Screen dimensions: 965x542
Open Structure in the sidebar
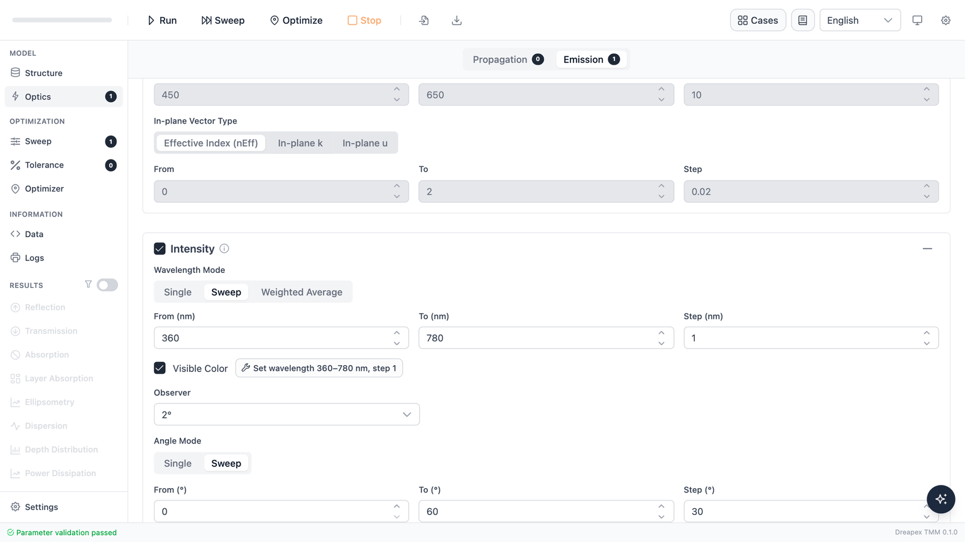click(x=63, y=73)
